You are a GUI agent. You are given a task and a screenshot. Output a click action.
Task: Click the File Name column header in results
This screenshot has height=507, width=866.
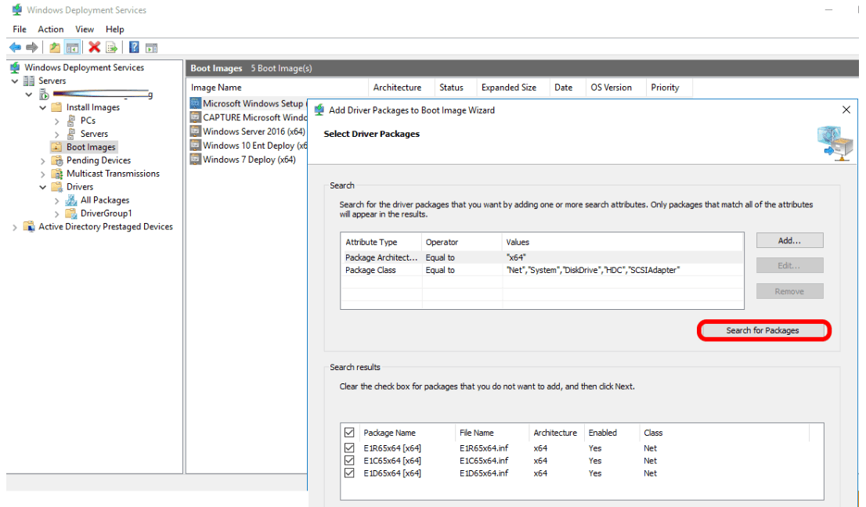[490, 433]
